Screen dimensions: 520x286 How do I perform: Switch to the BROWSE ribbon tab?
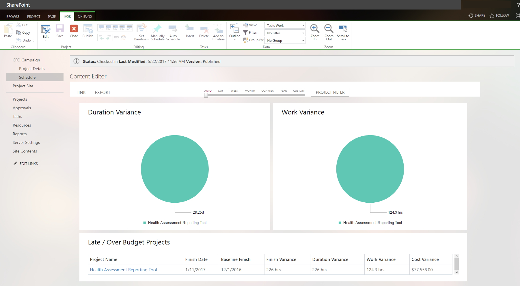click(13, 16)
